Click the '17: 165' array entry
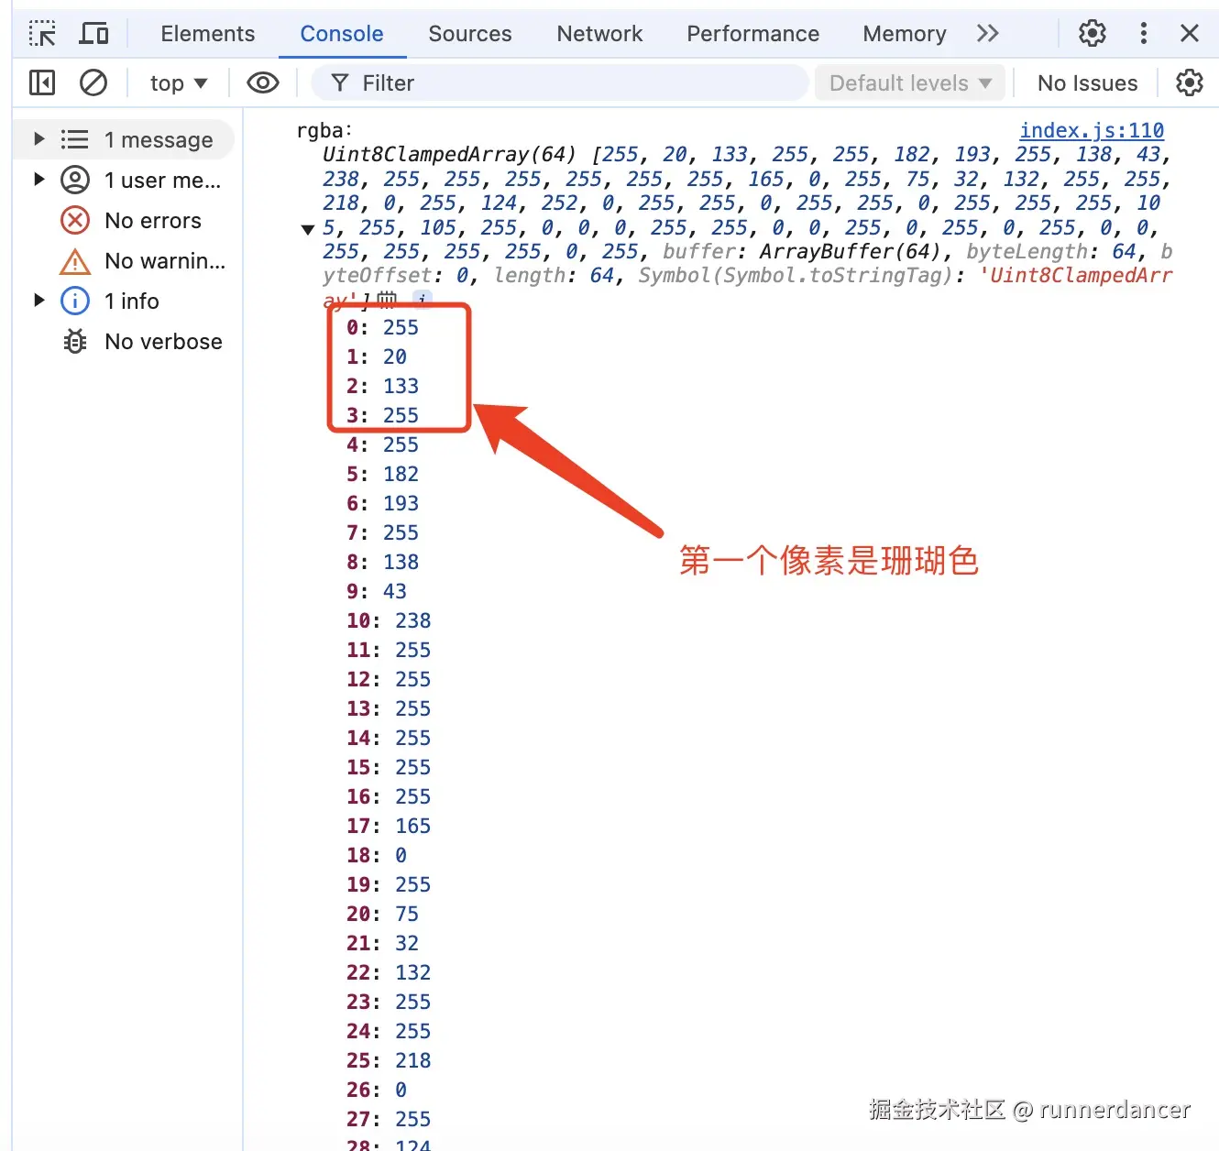The width and height of the screenshot is (1219, 1151). 389,826
